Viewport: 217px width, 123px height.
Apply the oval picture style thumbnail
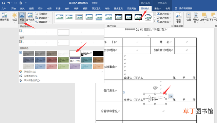click(148, 17)
